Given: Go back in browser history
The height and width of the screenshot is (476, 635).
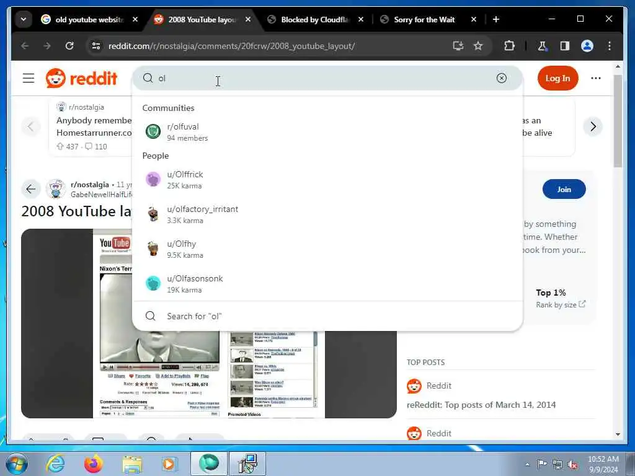Looking at the screenshot, I should (25, 46).
